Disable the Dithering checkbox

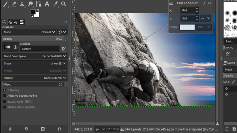pos(5,90)
